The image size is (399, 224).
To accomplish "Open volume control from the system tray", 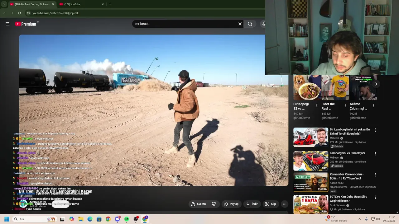I will (378, 219).
